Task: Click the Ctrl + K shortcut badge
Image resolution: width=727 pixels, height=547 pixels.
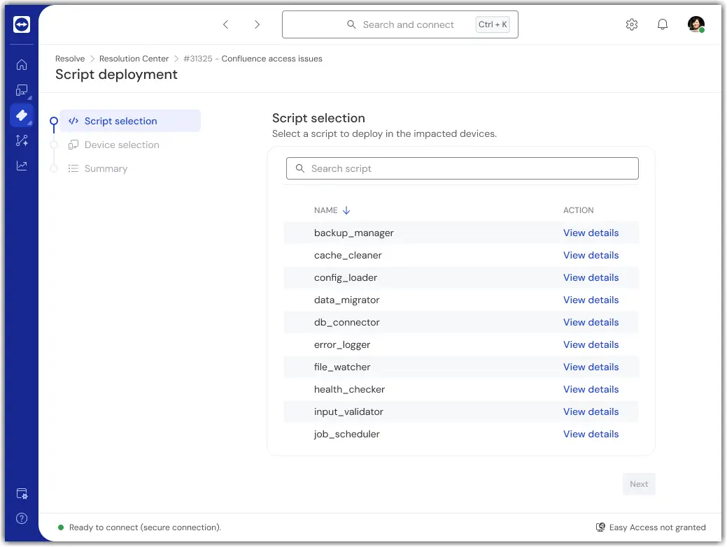Action: 493,24
